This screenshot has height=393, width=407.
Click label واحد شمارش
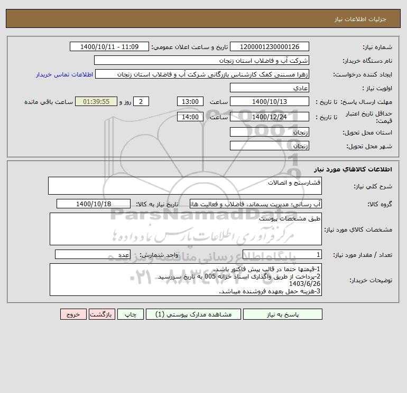(159, 255)
